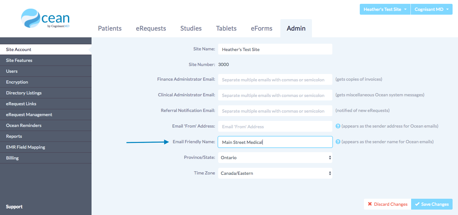Screen dimensions: 458x215
Task: Open EMR Field Mapping settings
Action: pos(26,147)
